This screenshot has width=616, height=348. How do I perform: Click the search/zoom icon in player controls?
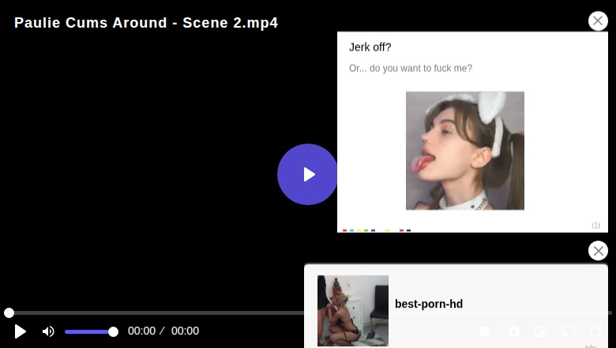tap(486, 331)
